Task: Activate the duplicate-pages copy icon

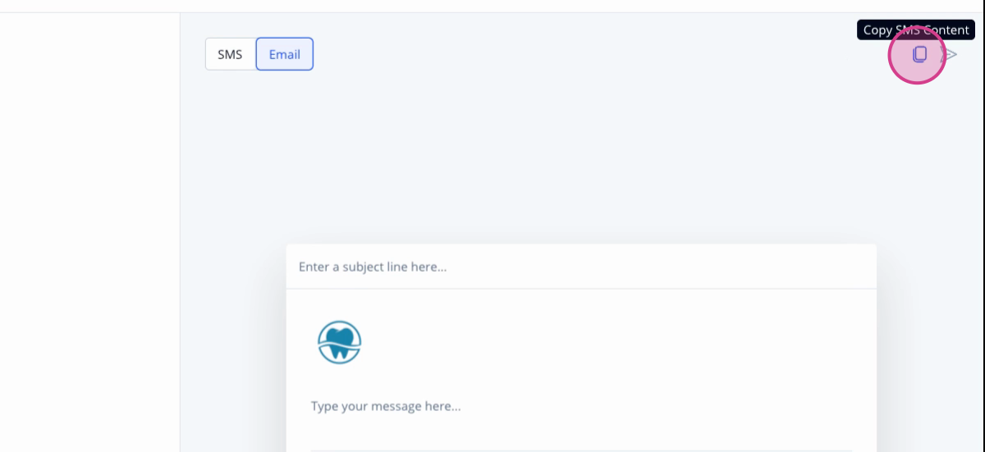Action: [919, 54]
